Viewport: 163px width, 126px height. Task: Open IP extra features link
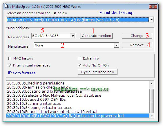point(22,73)
